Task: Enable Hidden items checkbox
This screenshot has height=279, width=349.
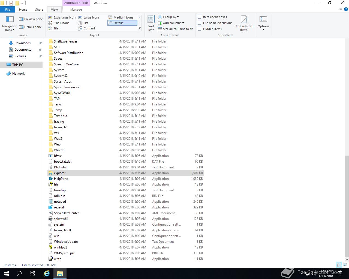Action: pos(210,29)
